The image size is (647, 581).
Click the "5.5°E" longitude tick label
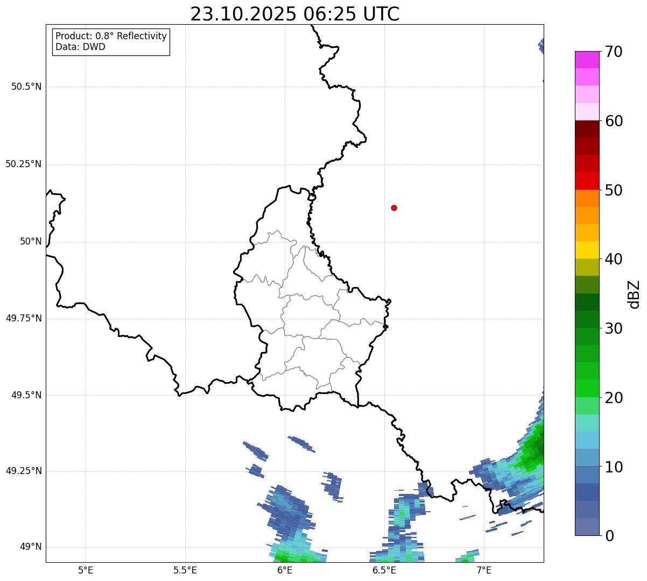pos(185,570)
